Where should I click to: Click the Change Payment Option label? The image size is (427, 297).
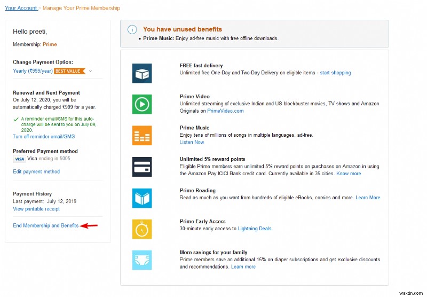tap(43, 62)
